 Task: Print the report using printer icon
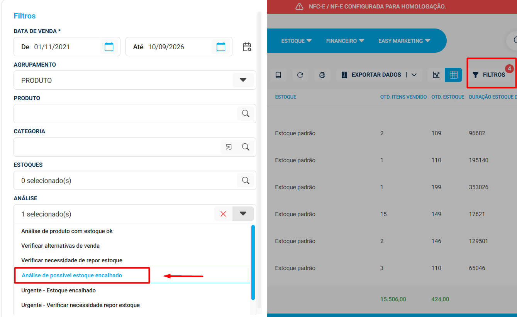coord(322,75)
